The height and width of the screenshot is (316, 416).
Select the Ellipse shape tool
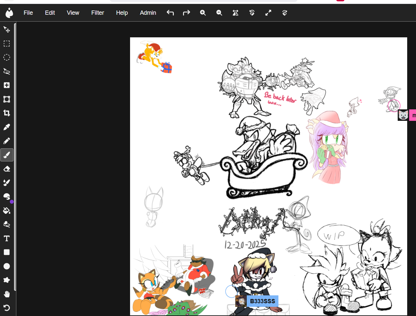click(7, 266)
